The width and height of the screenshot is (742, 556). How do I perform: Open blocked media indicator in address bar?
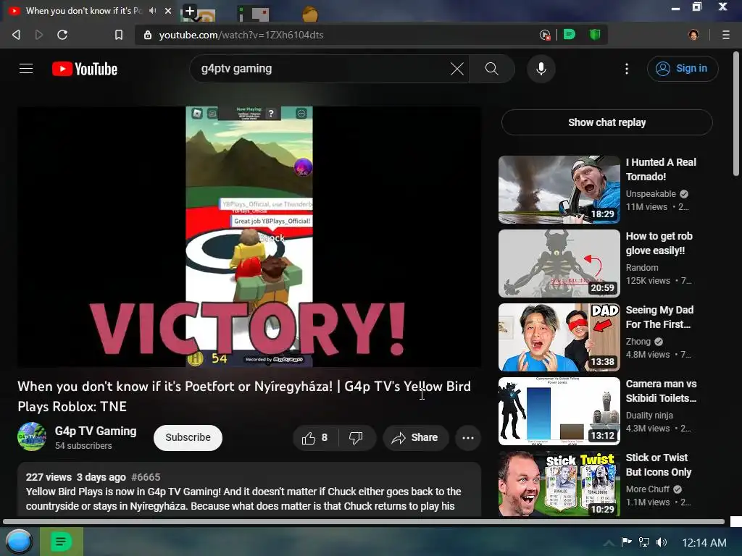click(x=545, y=35)
